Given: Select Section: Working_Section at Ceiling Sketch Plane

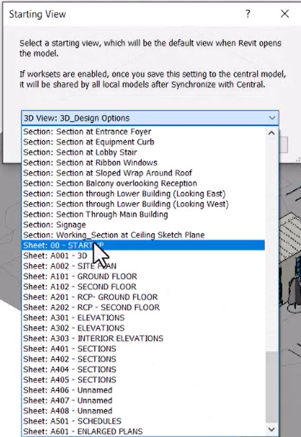Looking at the screenshot, I should coord(143,235).
